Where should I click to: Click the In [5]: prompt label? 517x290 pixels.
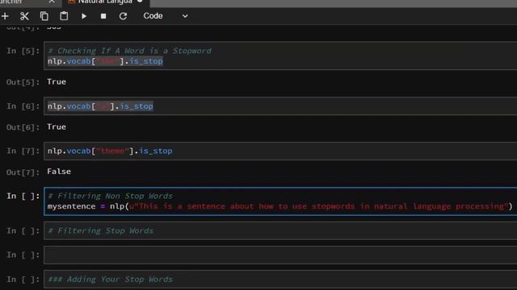[23, 51]
